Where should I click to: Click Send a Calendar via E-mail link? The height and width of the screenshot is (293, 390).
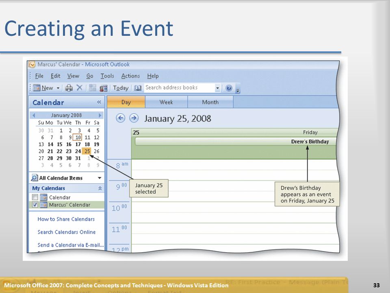(x=71, y=245)
